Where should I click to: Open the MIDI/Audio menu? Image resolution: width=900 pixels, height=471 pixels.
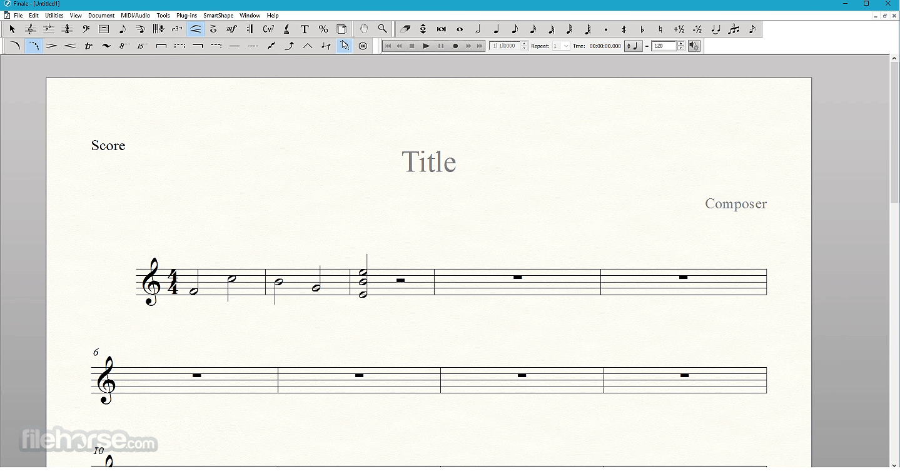[x=136, y=16]
